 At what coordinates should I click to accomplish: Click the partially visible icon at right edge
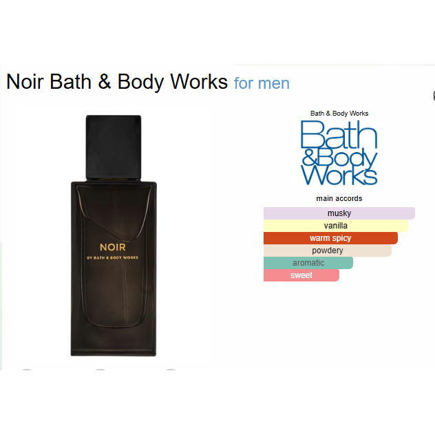pyautogui.click(x=434, y=96)
